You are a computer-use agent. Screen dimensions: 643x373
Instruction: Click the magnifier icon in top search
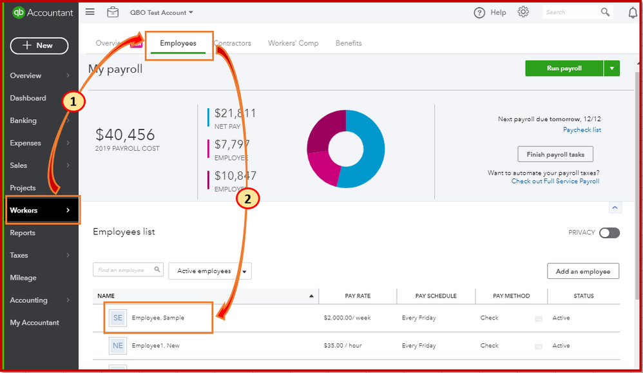click(605, 12)
